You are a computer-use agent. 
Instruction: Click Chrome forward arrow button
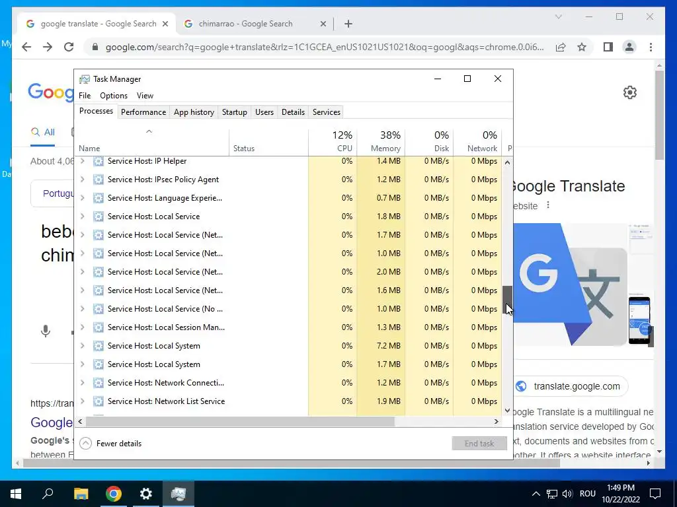48,47
